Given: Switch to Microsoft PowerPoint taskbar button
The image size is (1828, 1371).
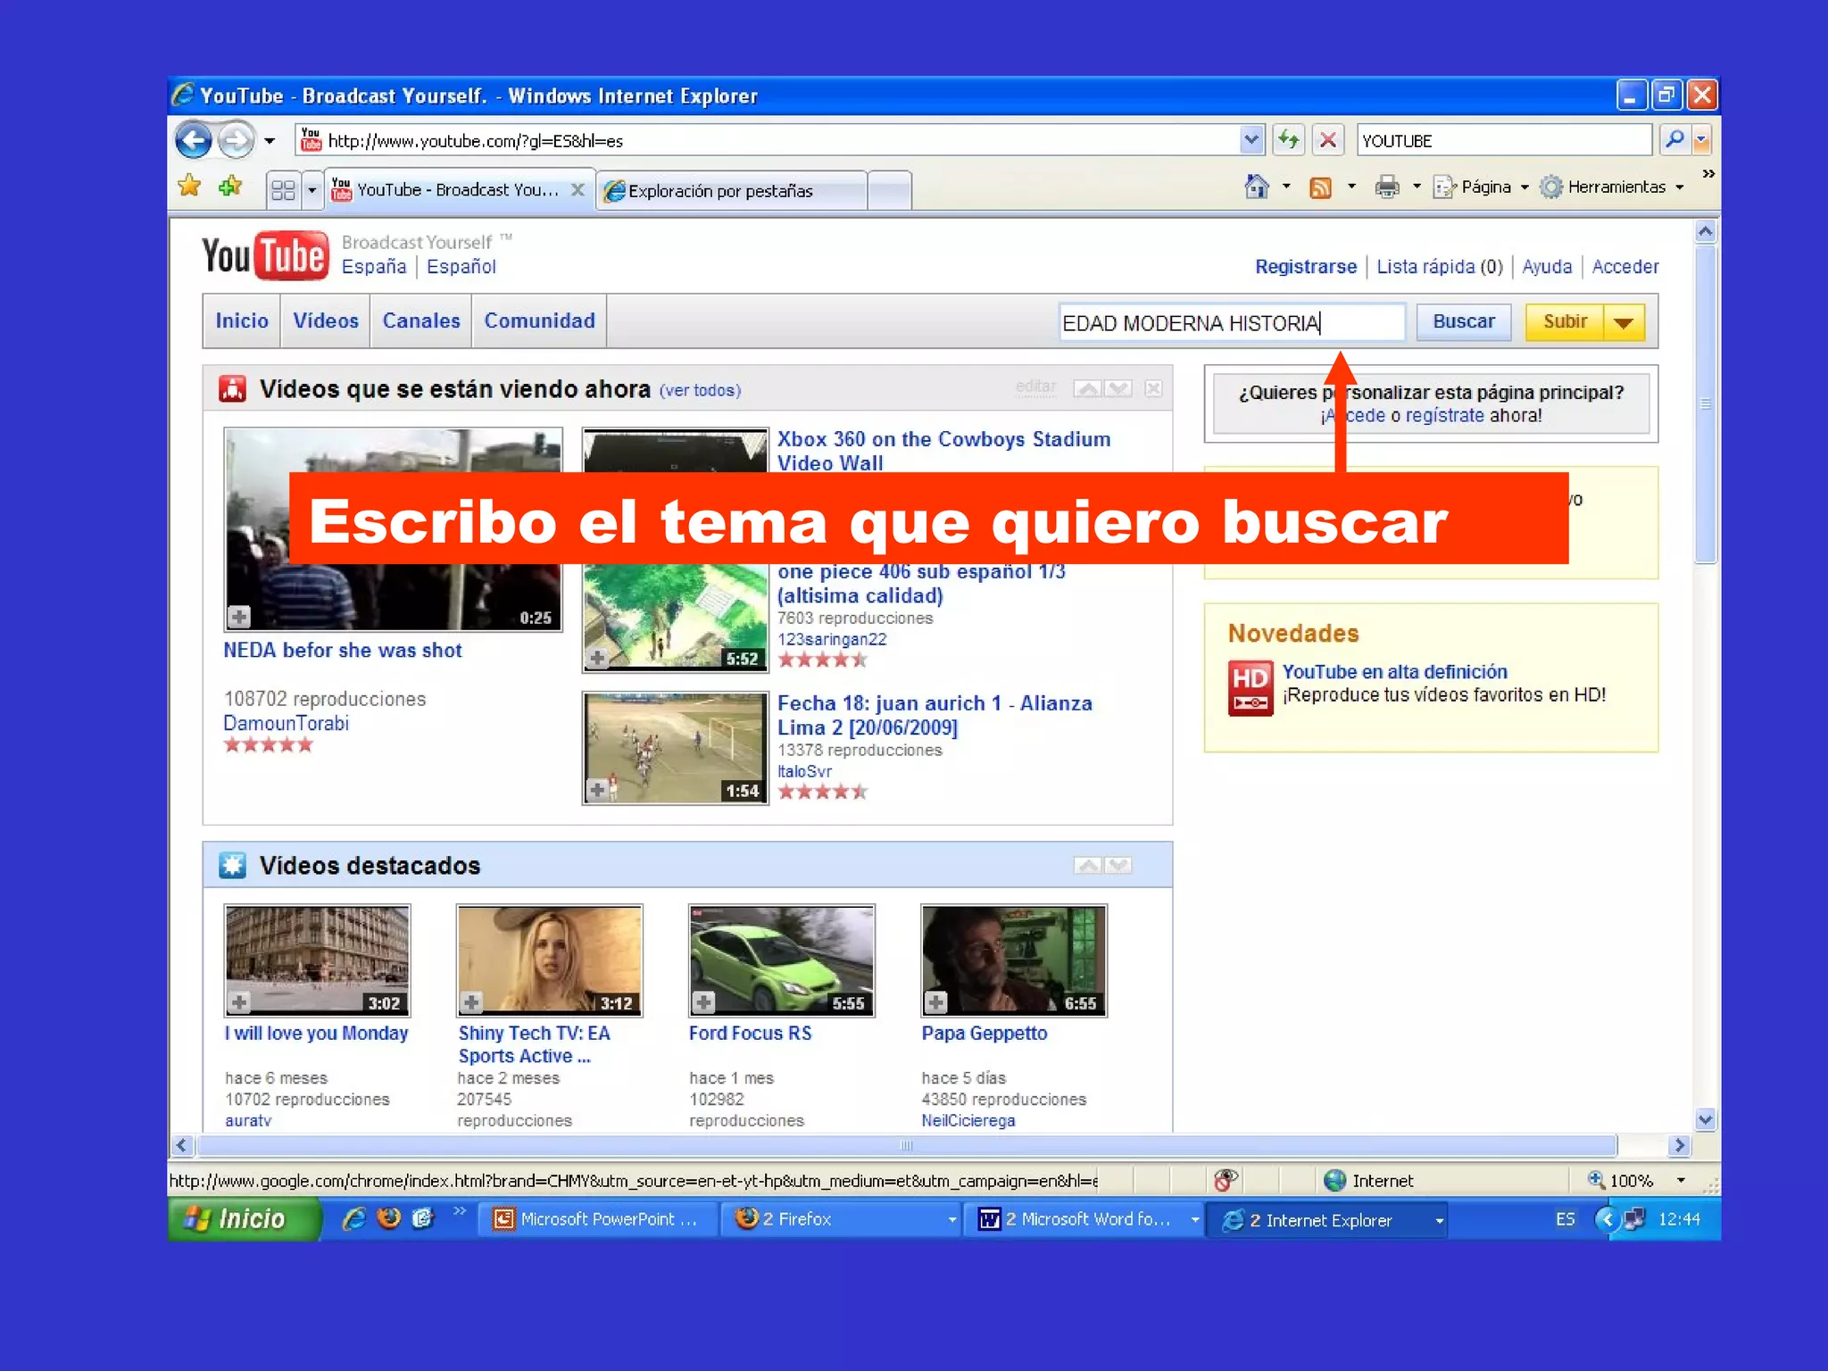Looking at the screenshot, I should pos(600,1219).
